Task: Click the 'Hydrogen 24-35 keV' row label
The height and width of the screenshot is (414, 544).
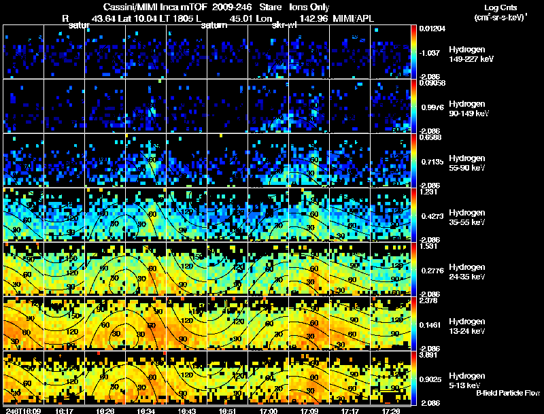Action: coord(466,272)
